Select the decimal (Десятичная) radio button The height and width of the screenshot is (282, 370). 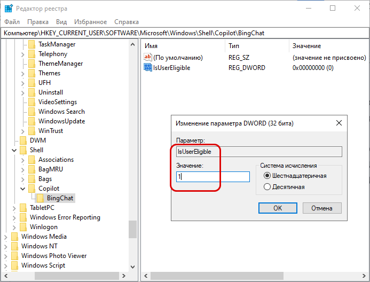[267, 187]
